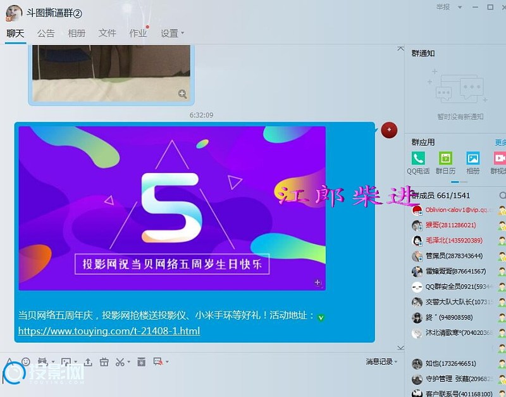This screenshot has width=506, height=397.
Task: Expand the send picture dropdown arrow
Action: point(76,362)
